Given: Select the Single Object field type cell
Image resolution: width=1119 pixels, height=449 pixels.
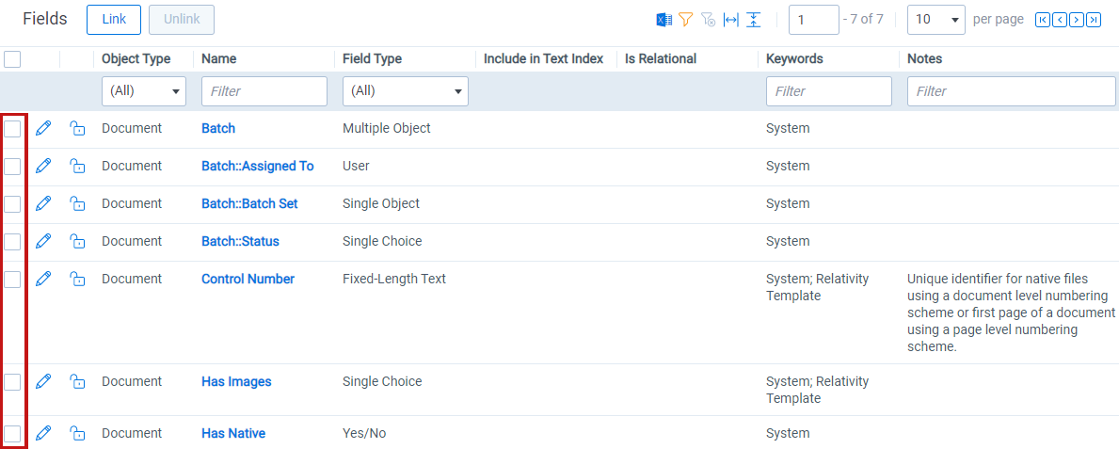Looking at the screenshot, I should [x=381, y=203].
